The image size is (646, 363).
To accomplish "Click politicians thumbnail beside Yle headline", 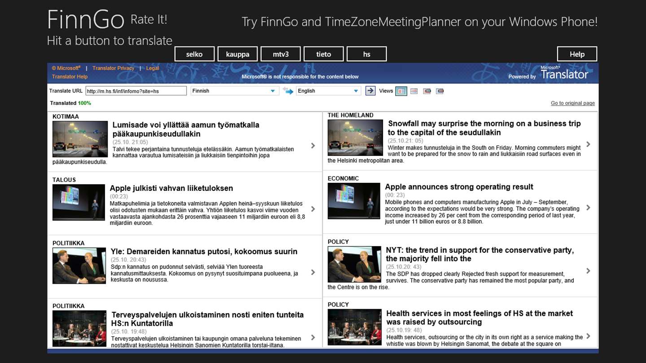I will pos(79,266).
